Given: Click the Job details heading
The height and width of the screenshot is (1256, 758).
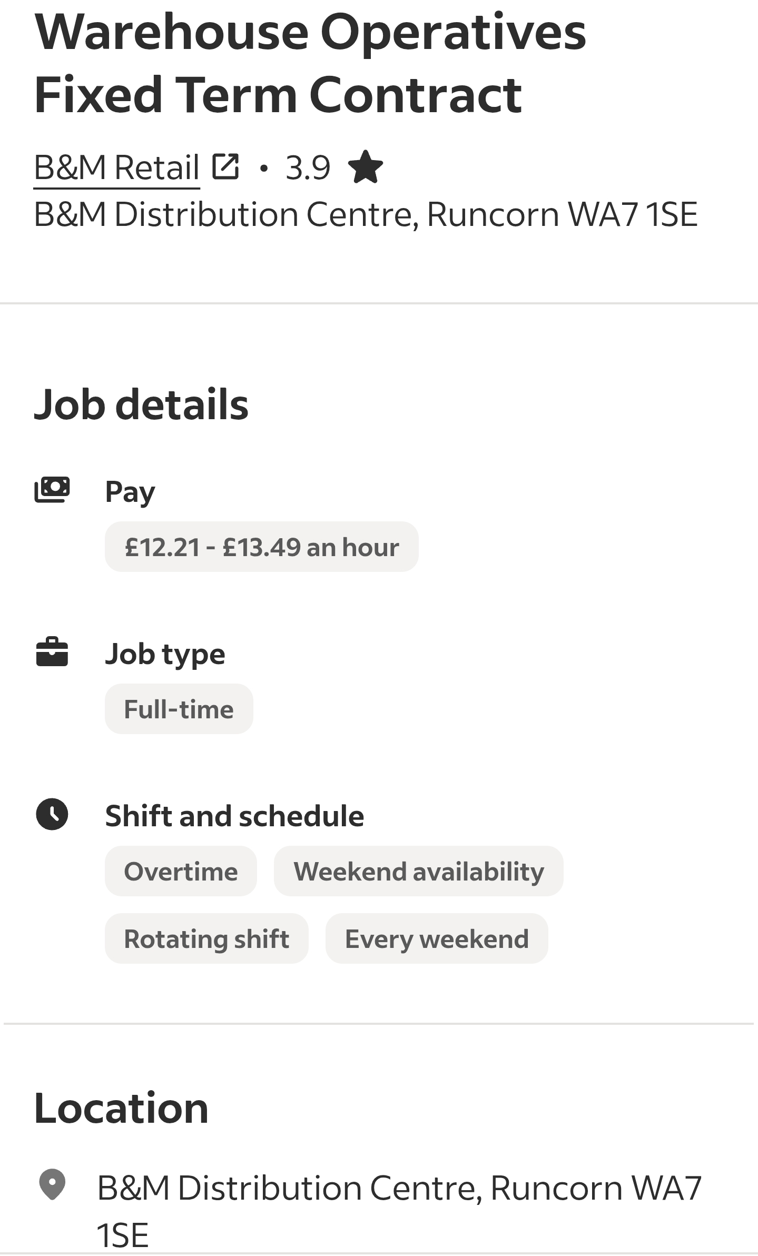Looking at the screenshot, I should [x=141, y=404].
